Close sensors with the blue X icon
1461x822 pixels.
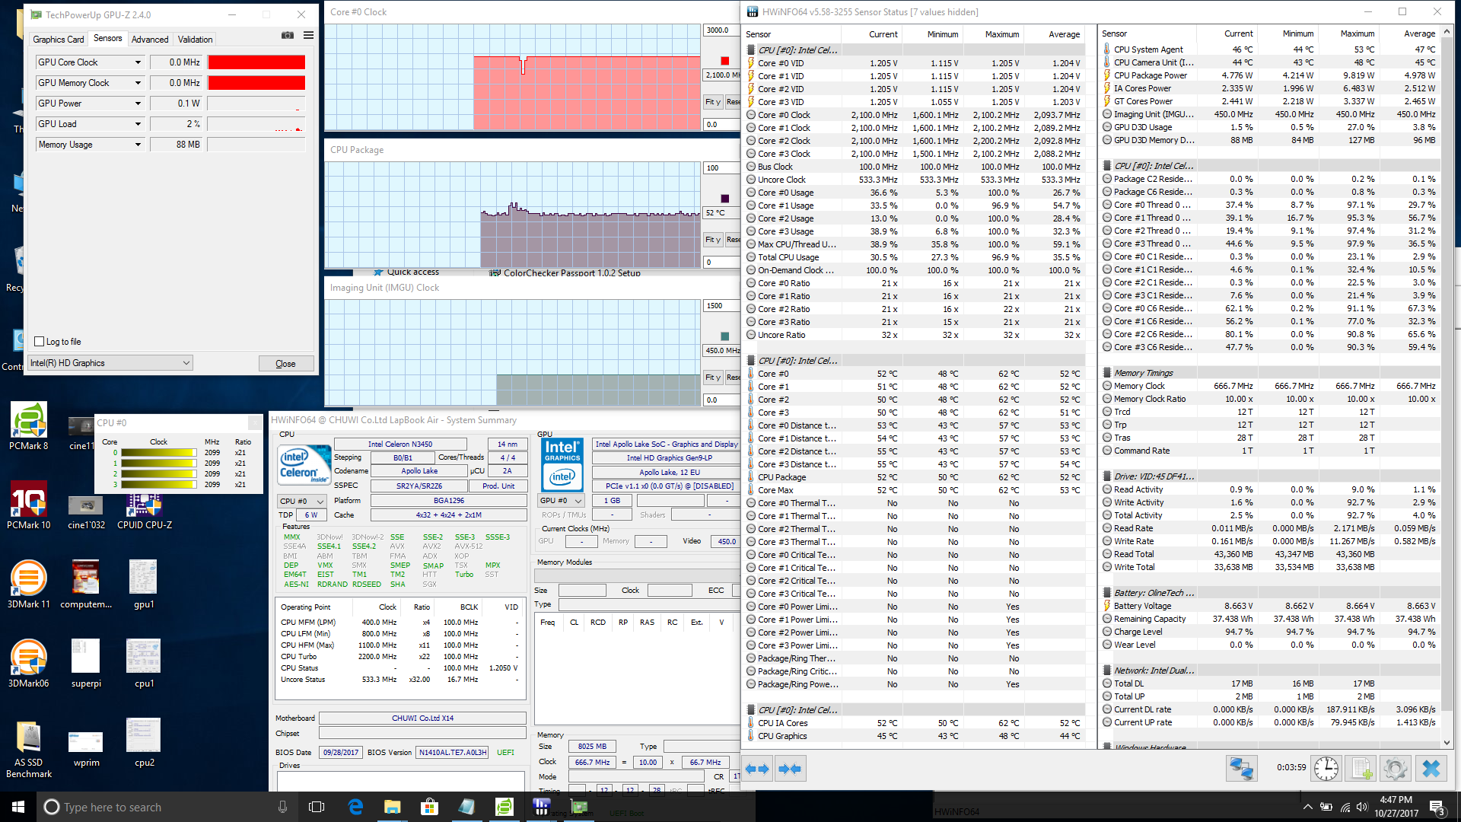(x=1431, y=769)
